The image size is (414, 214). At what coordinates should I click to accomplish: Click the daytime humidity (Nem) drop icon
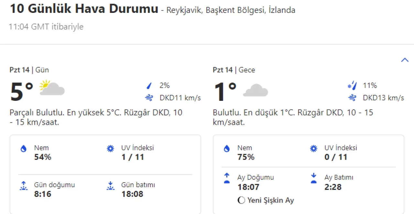click(x=23, y=149)
